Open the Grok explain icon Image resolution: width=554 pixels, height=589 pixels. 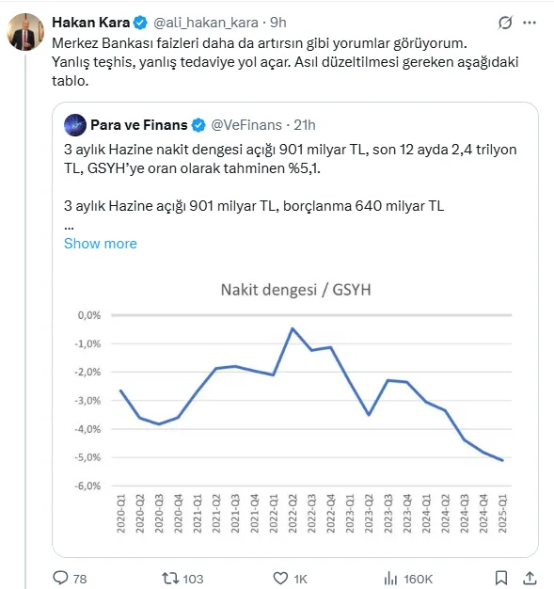coord(505,23)
